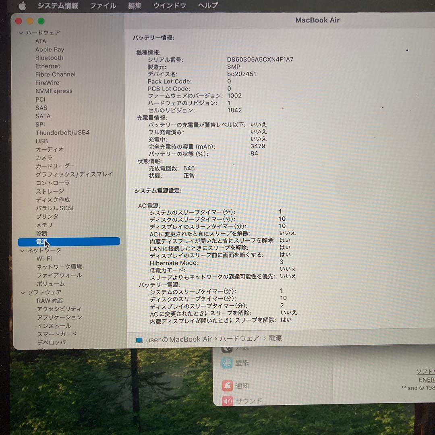Click 電源 in the breadcrumb path
This screenshot has height=435, width=435.
coord(276,339)
